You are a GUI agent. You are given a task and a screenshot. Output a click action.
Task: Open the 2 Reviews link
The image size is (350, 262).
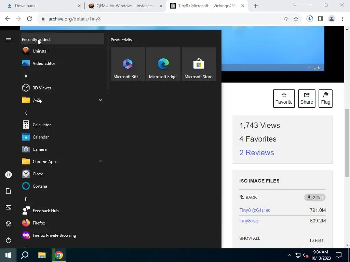(x=256, y=152)
